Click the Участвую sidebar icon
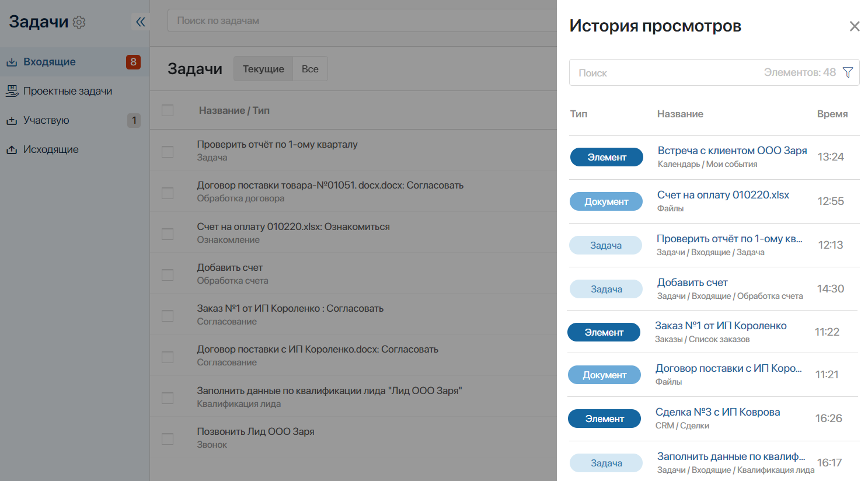 [x=12, y=120]
